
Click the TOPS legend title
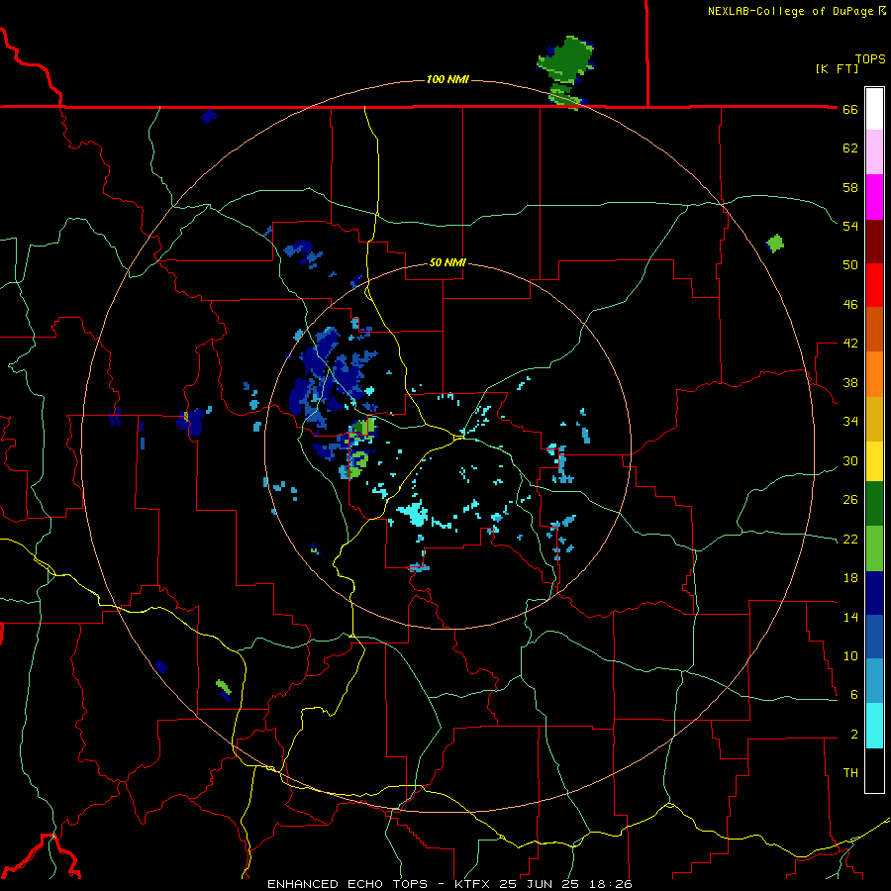(870, 58)
